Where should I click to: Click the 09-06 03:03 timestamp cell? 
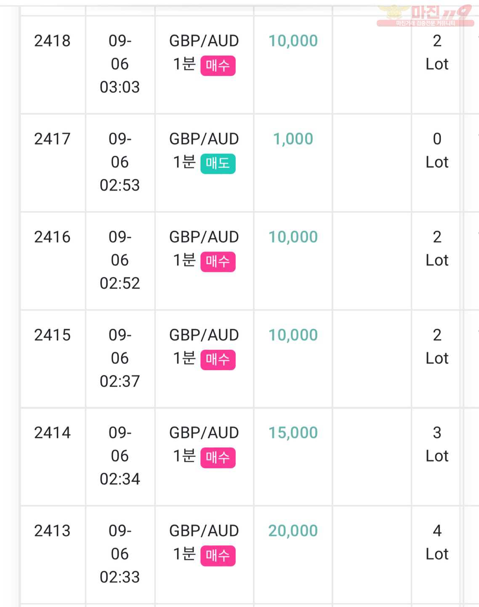click(120, 64)
